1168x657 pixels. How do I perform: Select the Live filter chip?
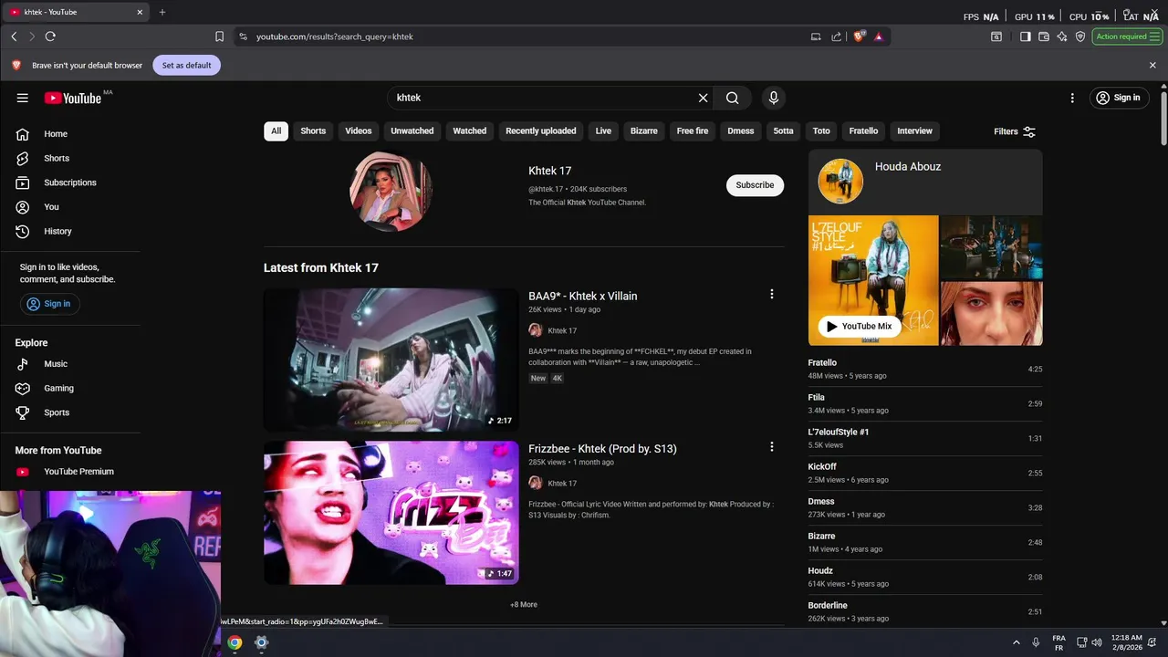(603, 130)
